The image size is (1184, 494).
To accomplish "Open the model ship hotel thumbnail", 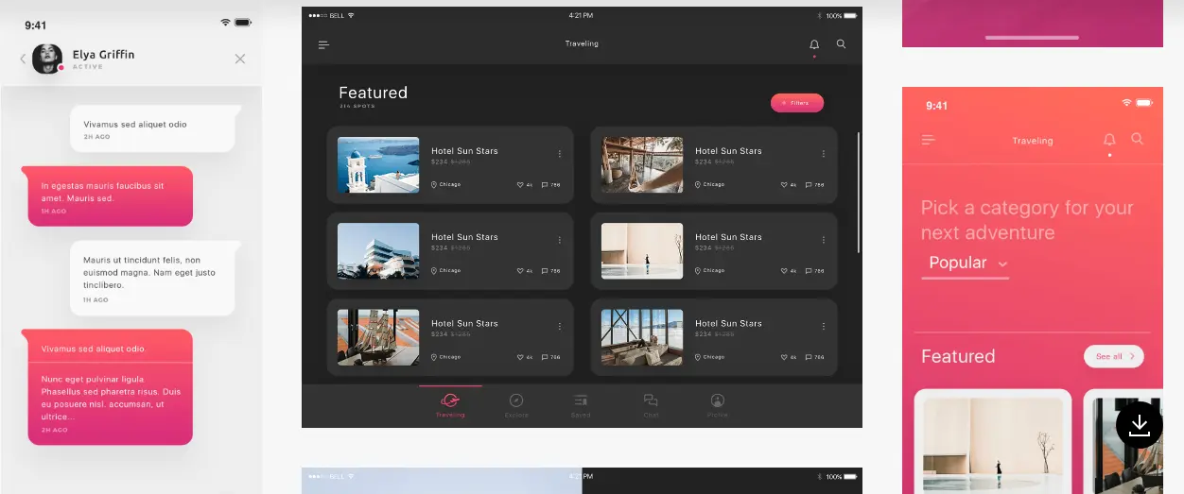I will (x=378, y=337).
